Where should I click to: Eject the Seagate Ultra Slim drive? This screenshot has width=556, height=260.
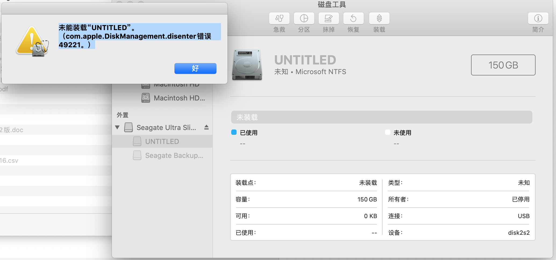pos(206,127)
